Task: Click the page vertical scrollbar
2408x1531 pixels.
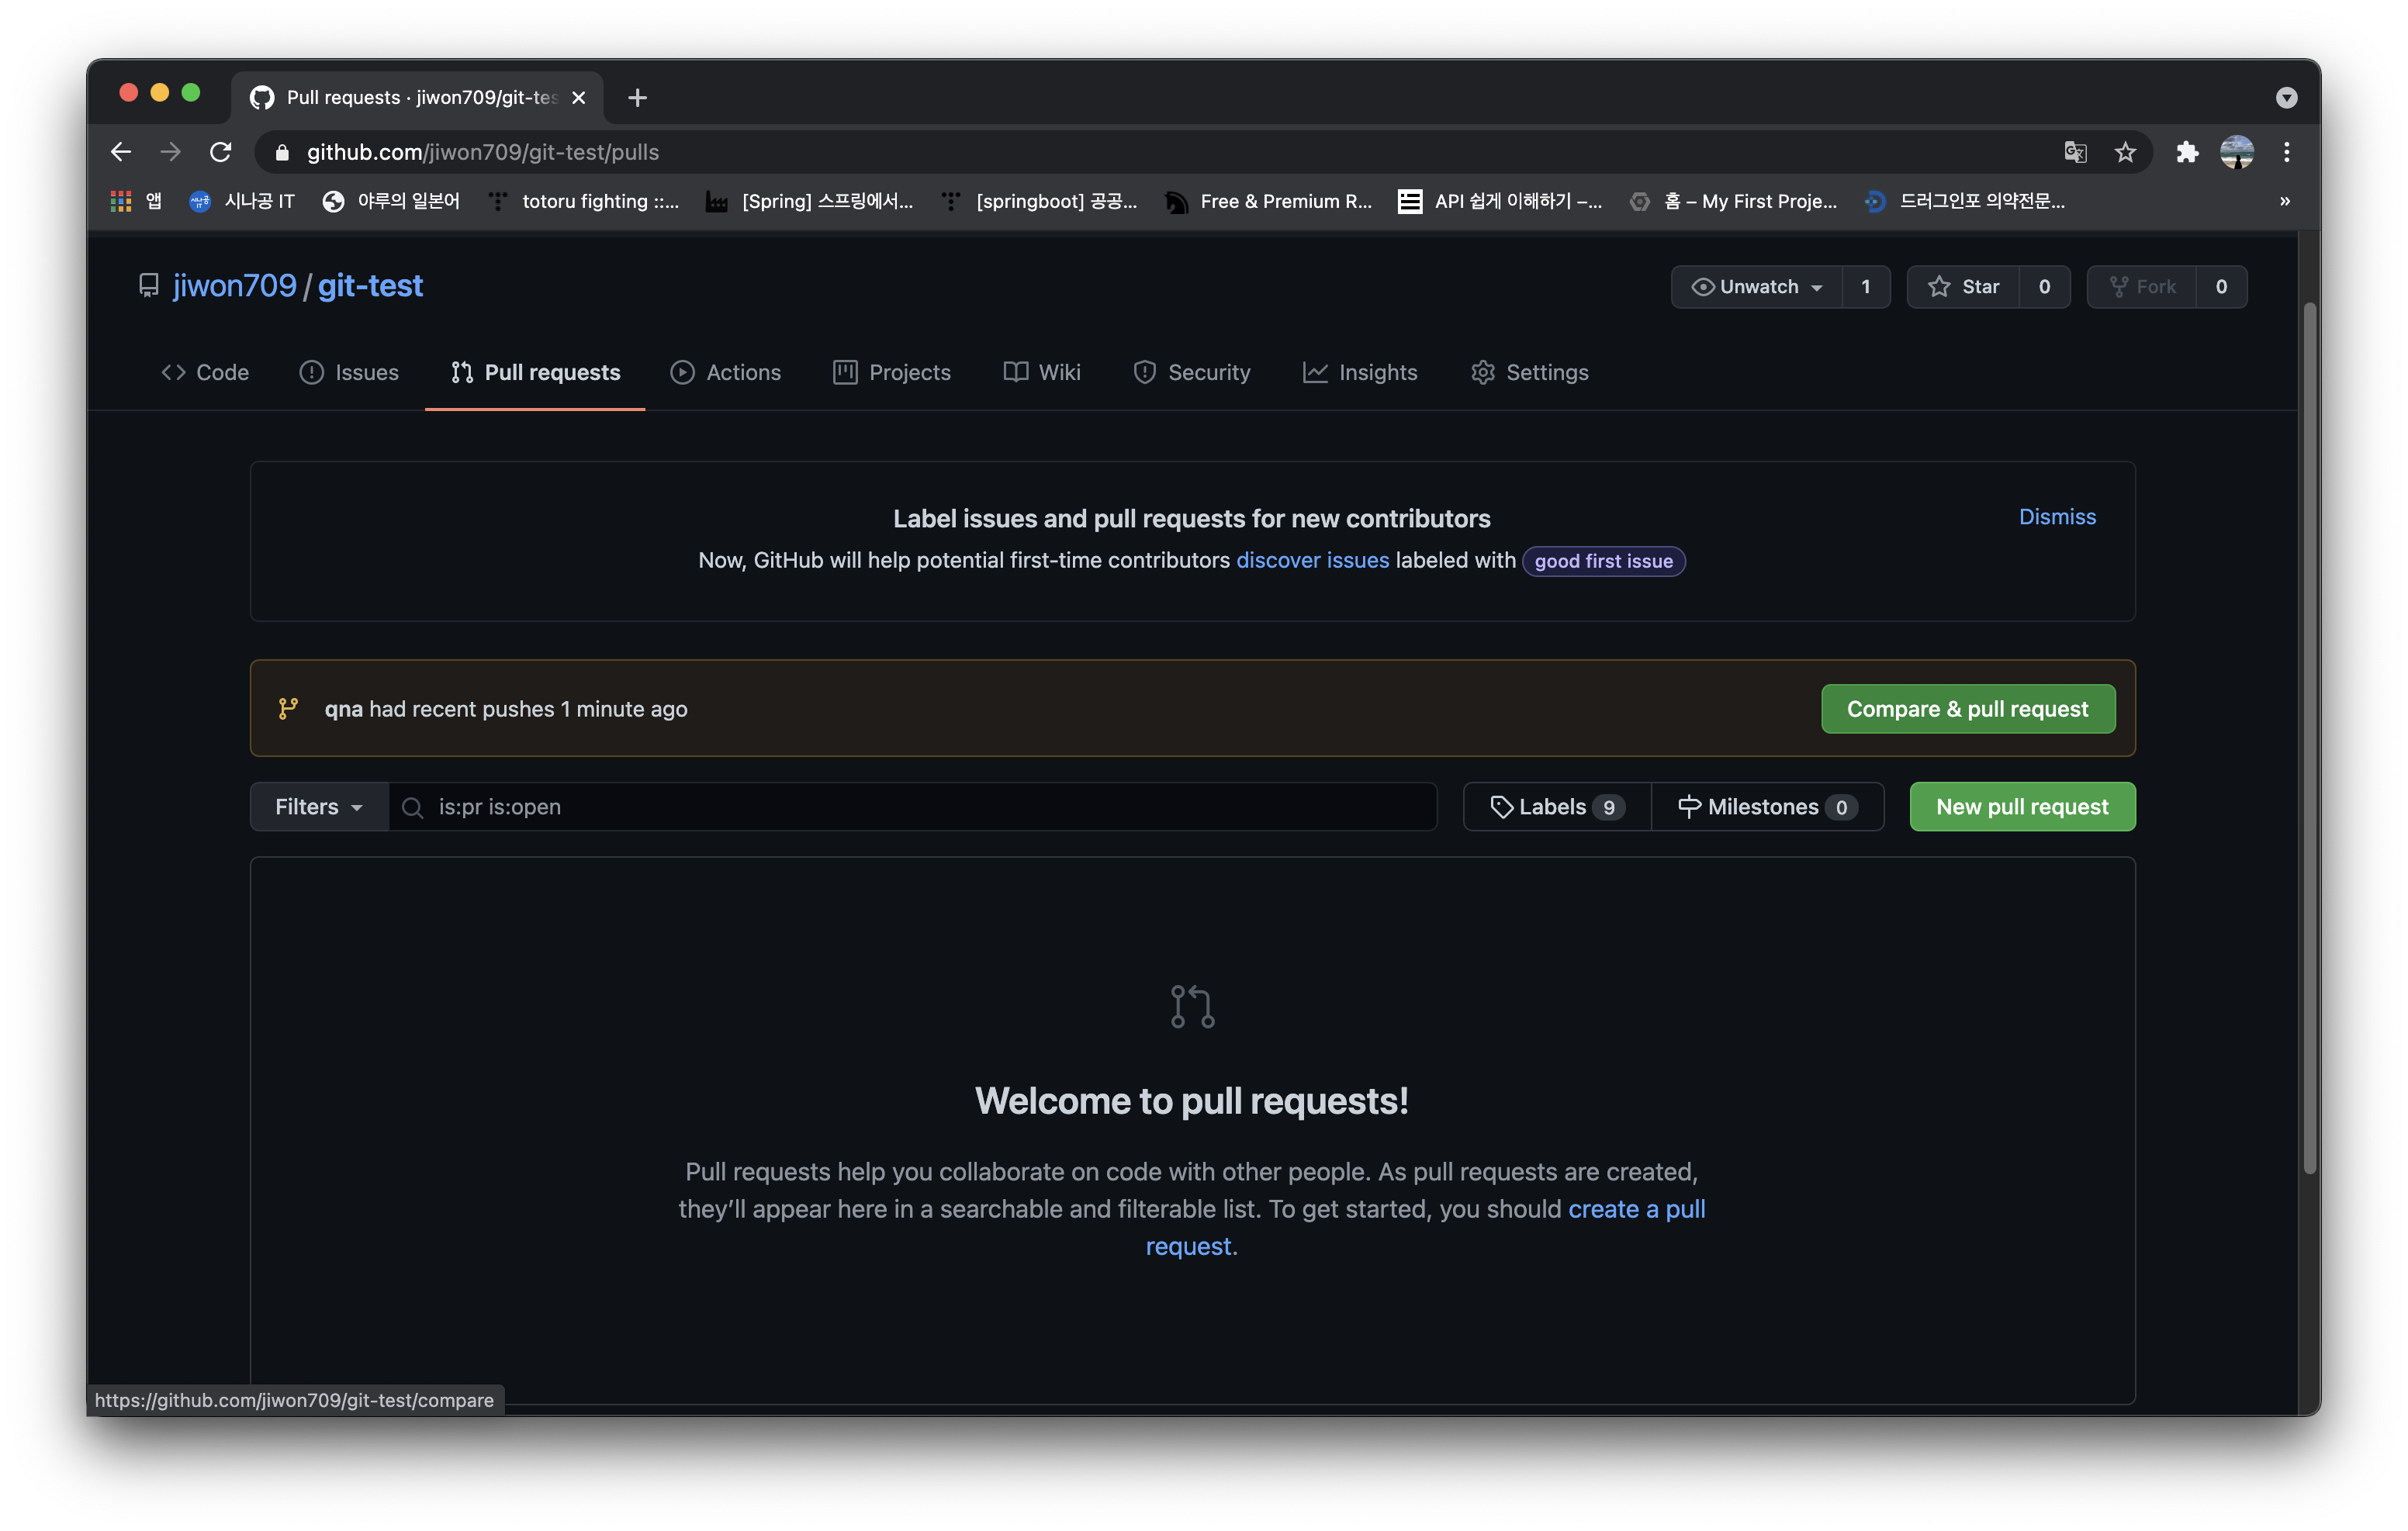Action: tap(2309, 740)
